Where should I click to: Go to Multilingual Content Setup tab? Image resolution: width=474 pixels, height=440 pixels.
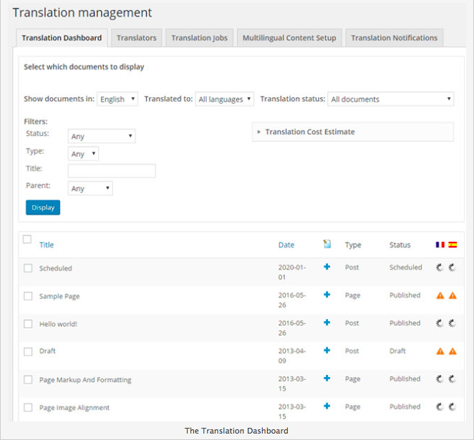click(x=289, y=38)
